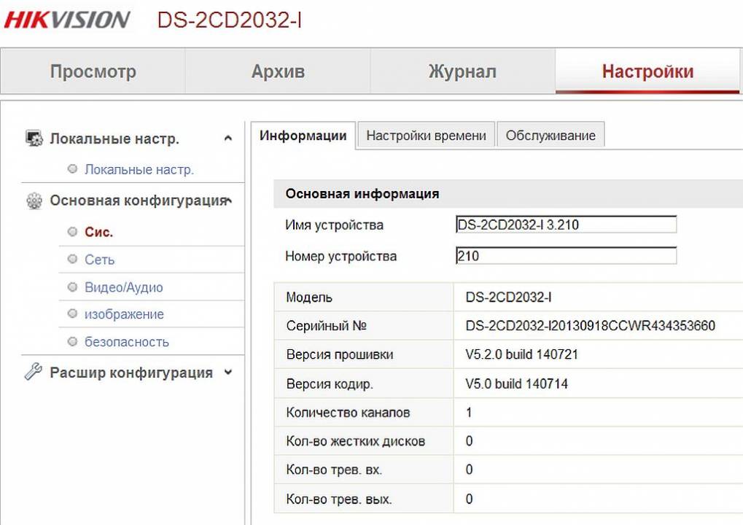Expand the Расшир конфигурация section chevron
This screenshot has height=525, width=743.
pyautogui.click(x=228, y=373)
